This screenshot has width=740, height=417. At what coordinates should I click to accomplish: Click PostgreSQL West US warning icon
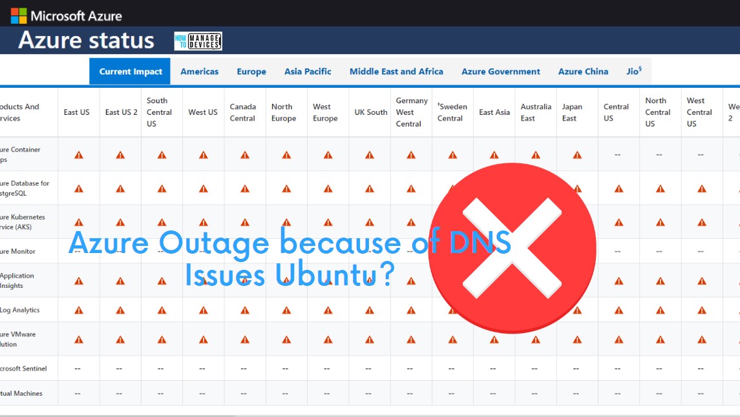click(x=204, y=189)
